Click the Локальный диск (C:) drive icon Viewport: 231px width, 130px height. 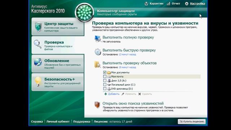[109, 84]
